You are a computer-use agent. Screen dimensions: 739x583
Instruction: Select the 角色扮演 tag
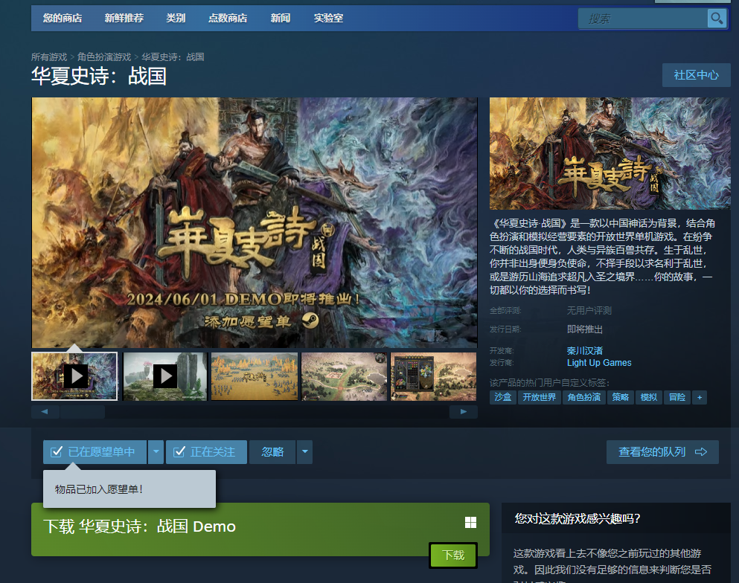coord(584,397)
